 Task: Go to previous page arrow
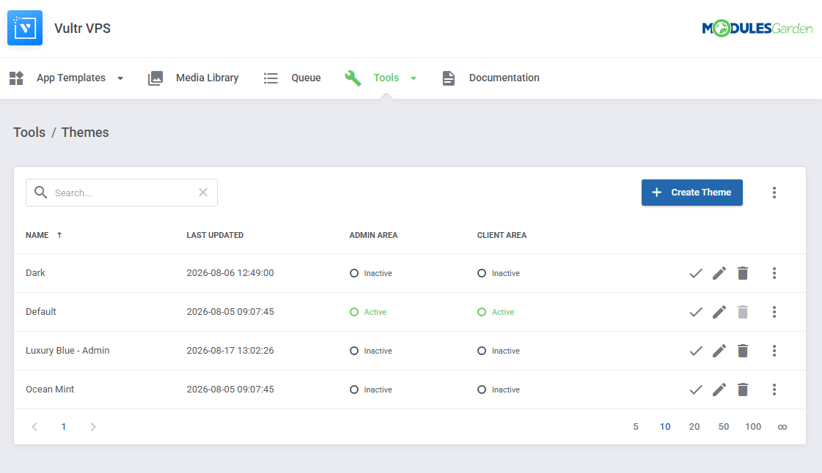tap(34, 427)
